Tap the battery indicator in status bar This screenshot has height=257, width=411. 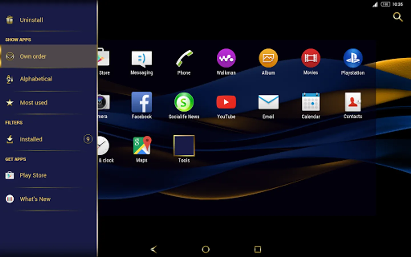tap(385, 4)
